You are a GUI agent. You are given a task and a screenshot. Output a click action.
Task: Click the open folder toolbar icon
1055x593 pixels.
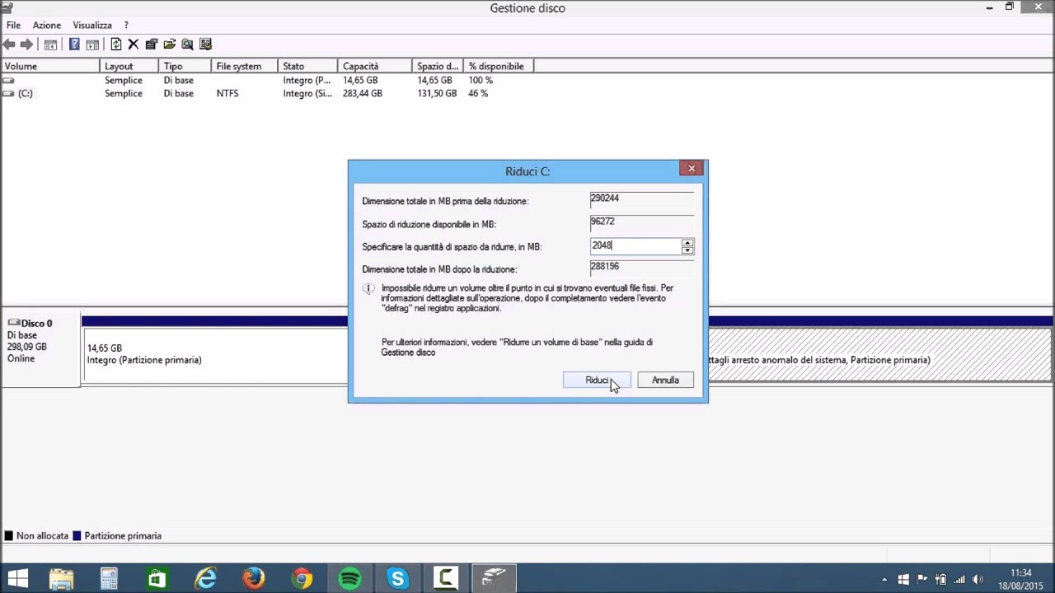(170, 44)
